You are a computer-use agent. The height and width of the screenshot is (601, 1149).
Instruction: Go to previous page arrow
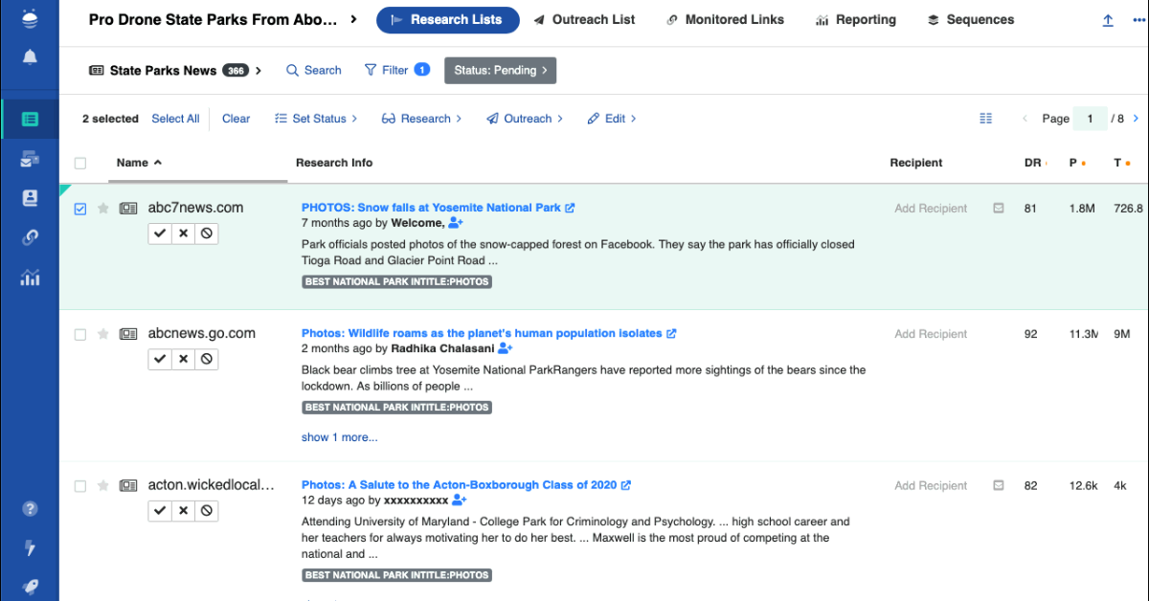(x=1025, y=119)
